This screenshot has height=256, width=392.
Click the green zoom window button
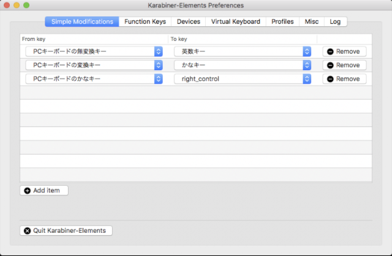click(26, 5)
